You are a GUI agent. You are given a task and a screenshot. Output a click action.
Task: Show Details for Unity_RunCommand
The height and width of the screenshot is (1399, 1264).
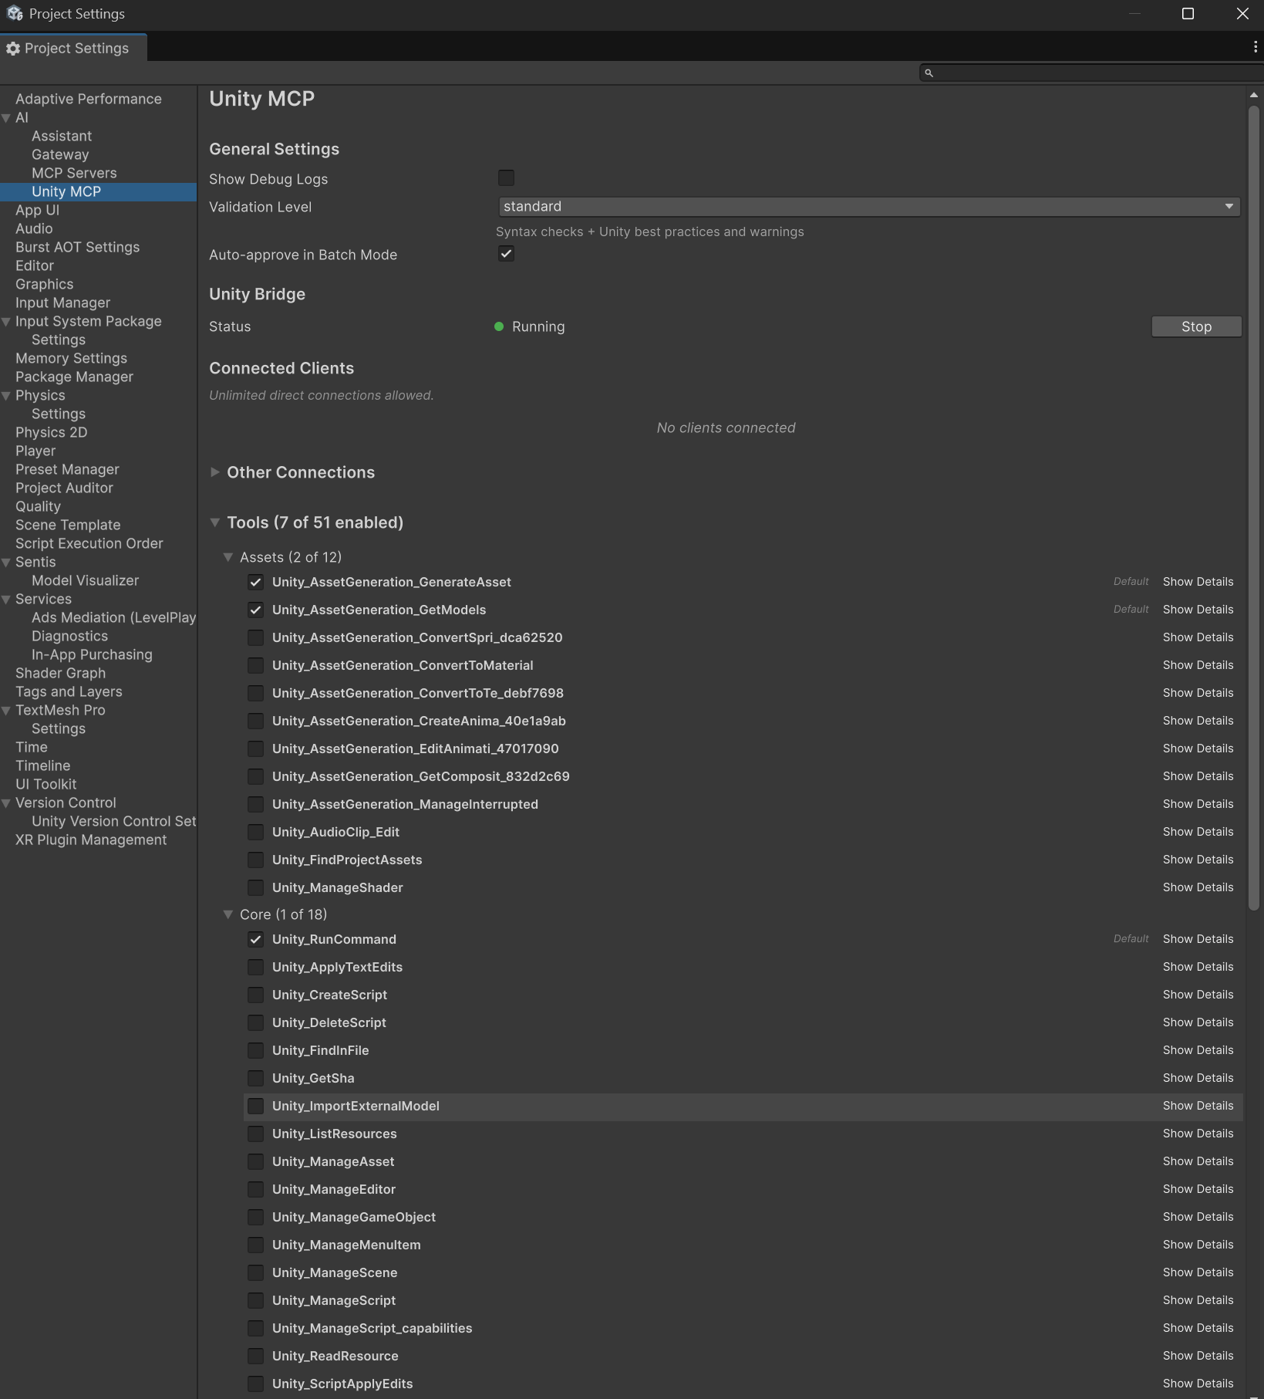click(1198, 939)
